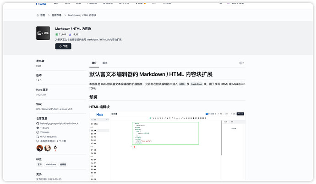Viewport: 316px width, 184px height.
Task: Click the clock icon beside 最后更新时间
Action: click(x=38, y=141)
